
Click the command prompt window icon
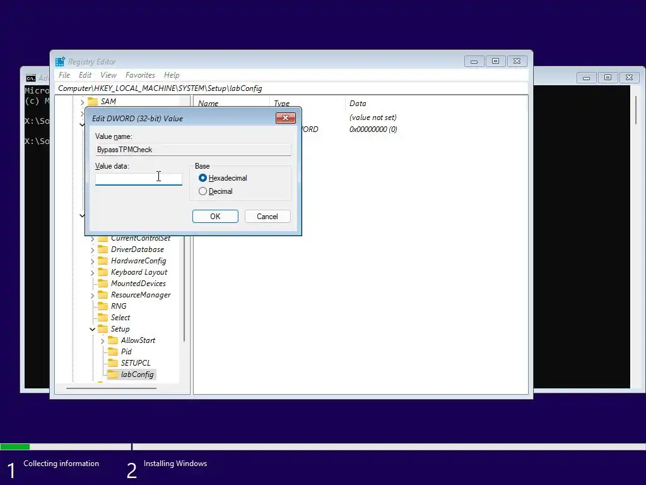pyautogui.click(x=30, y=78)
